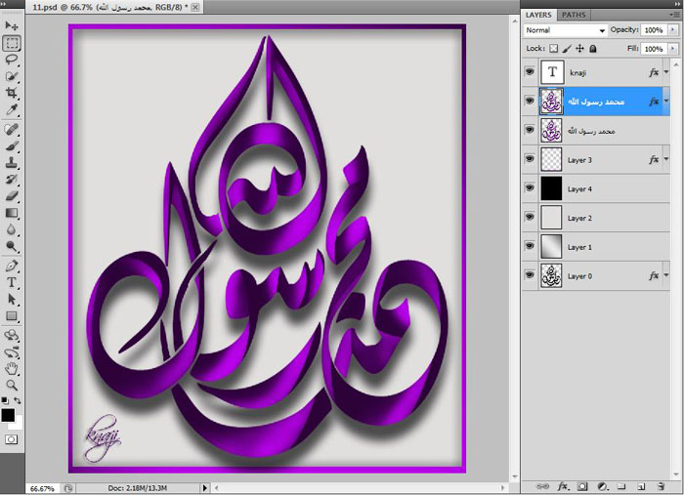Select the Zoom tool in toolbar
684x495 pixels.
click(13, 385)
